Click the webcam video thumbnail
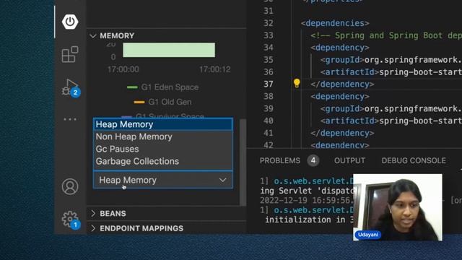 [398, 207]
